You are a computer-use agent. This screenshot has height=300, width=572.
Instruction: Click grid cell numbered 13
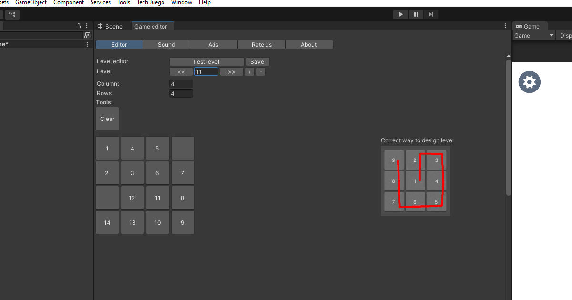pos(133,222)
